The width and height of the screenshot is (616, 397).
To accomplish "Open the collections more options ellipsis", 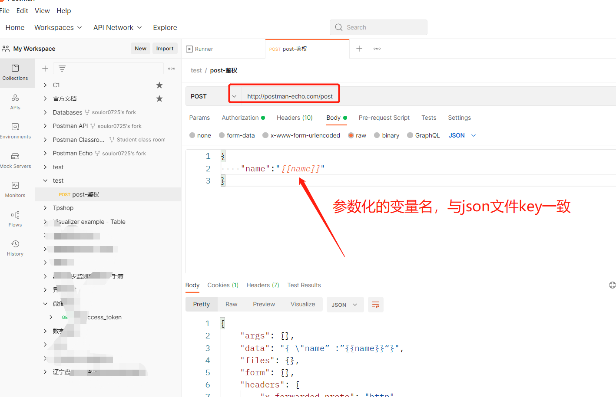I will pos(172,69).
